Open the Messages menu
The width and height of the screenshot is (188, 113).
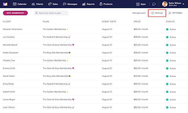pyautogui.click(x=70, y=4)
